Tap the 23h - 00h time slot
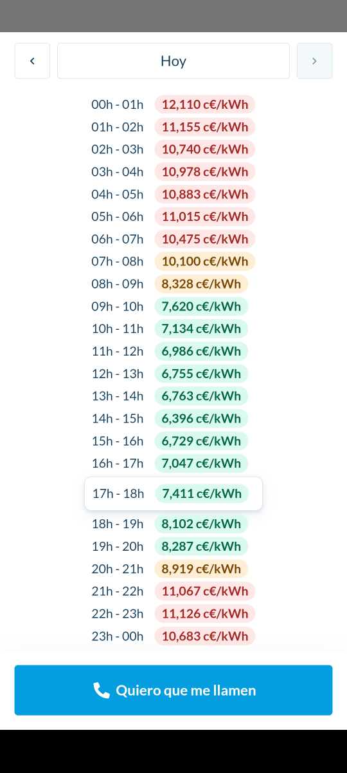Screen dimensions: 347x773 (118, 636)
